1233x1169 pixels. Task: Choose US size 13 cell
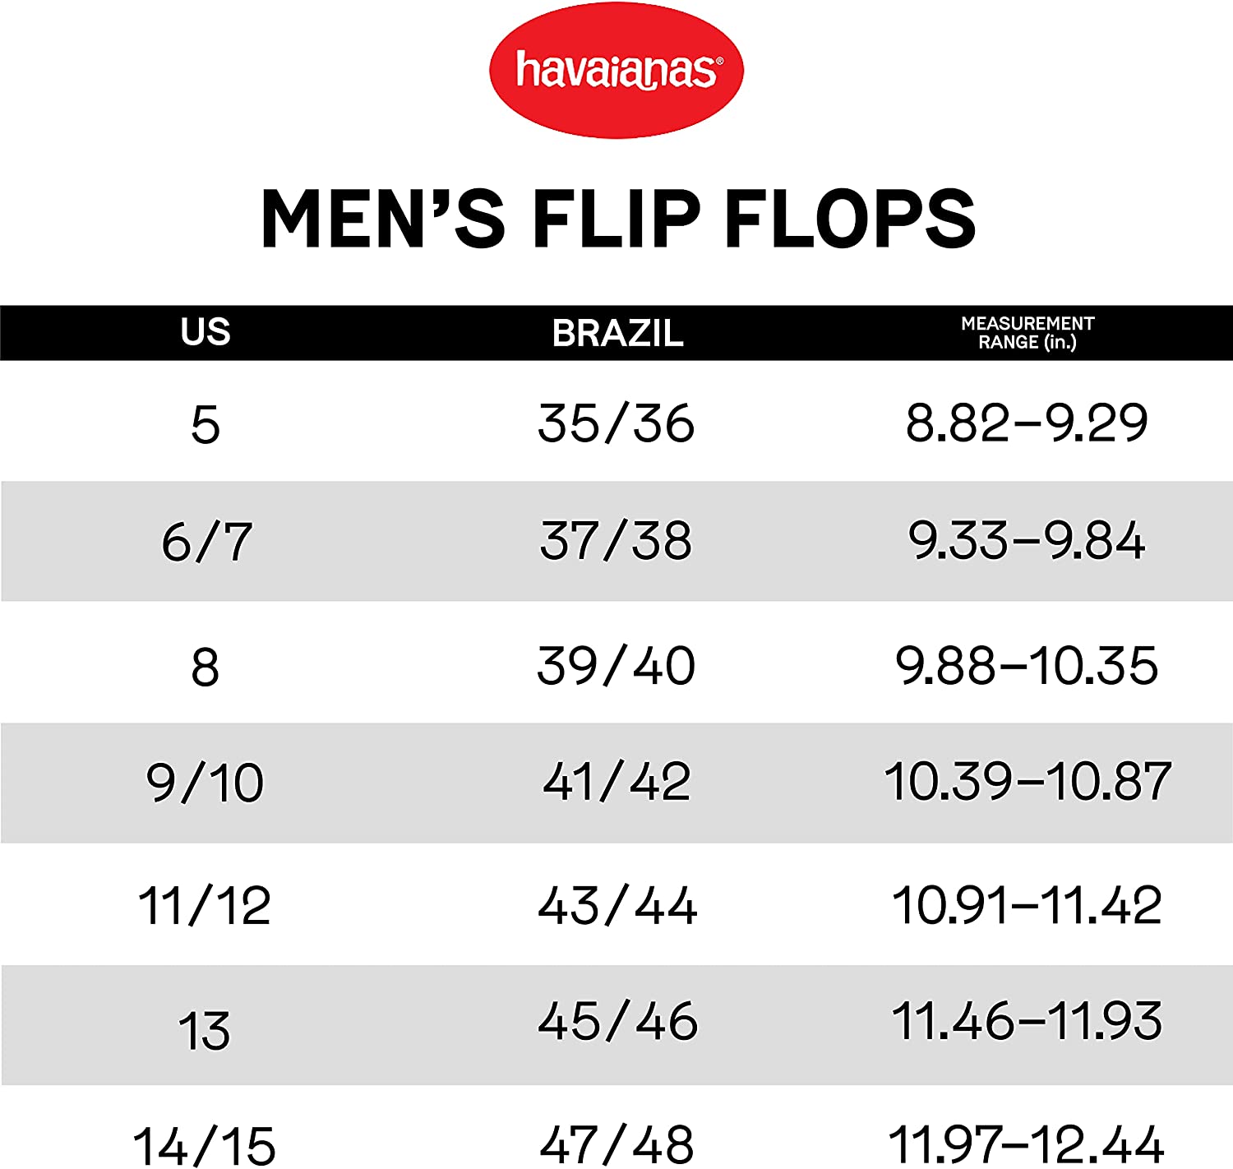[x=205, y=1031]
